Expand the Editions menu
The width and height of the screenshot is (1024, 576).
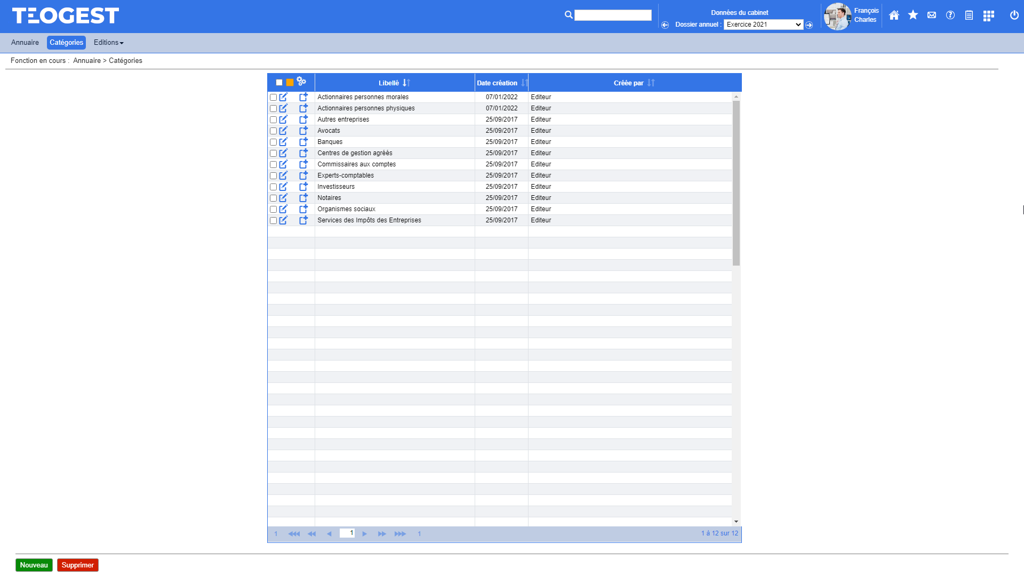coord(108,42)
